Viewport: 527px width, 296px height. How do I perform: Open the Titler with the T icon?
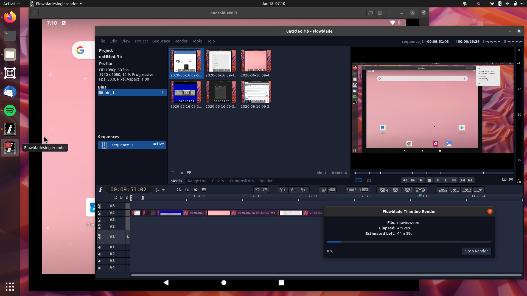tap(187, 190)
